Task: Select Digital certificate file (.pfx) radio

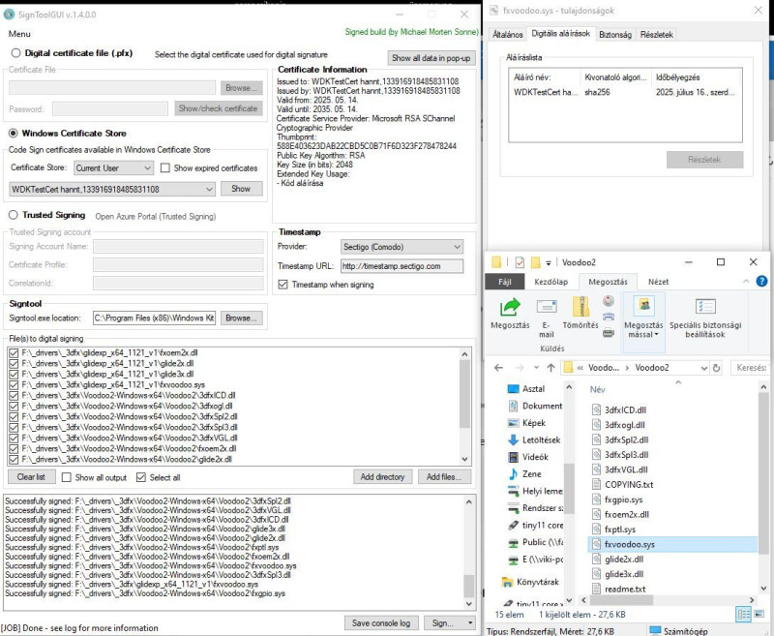Action: [15, 53]
